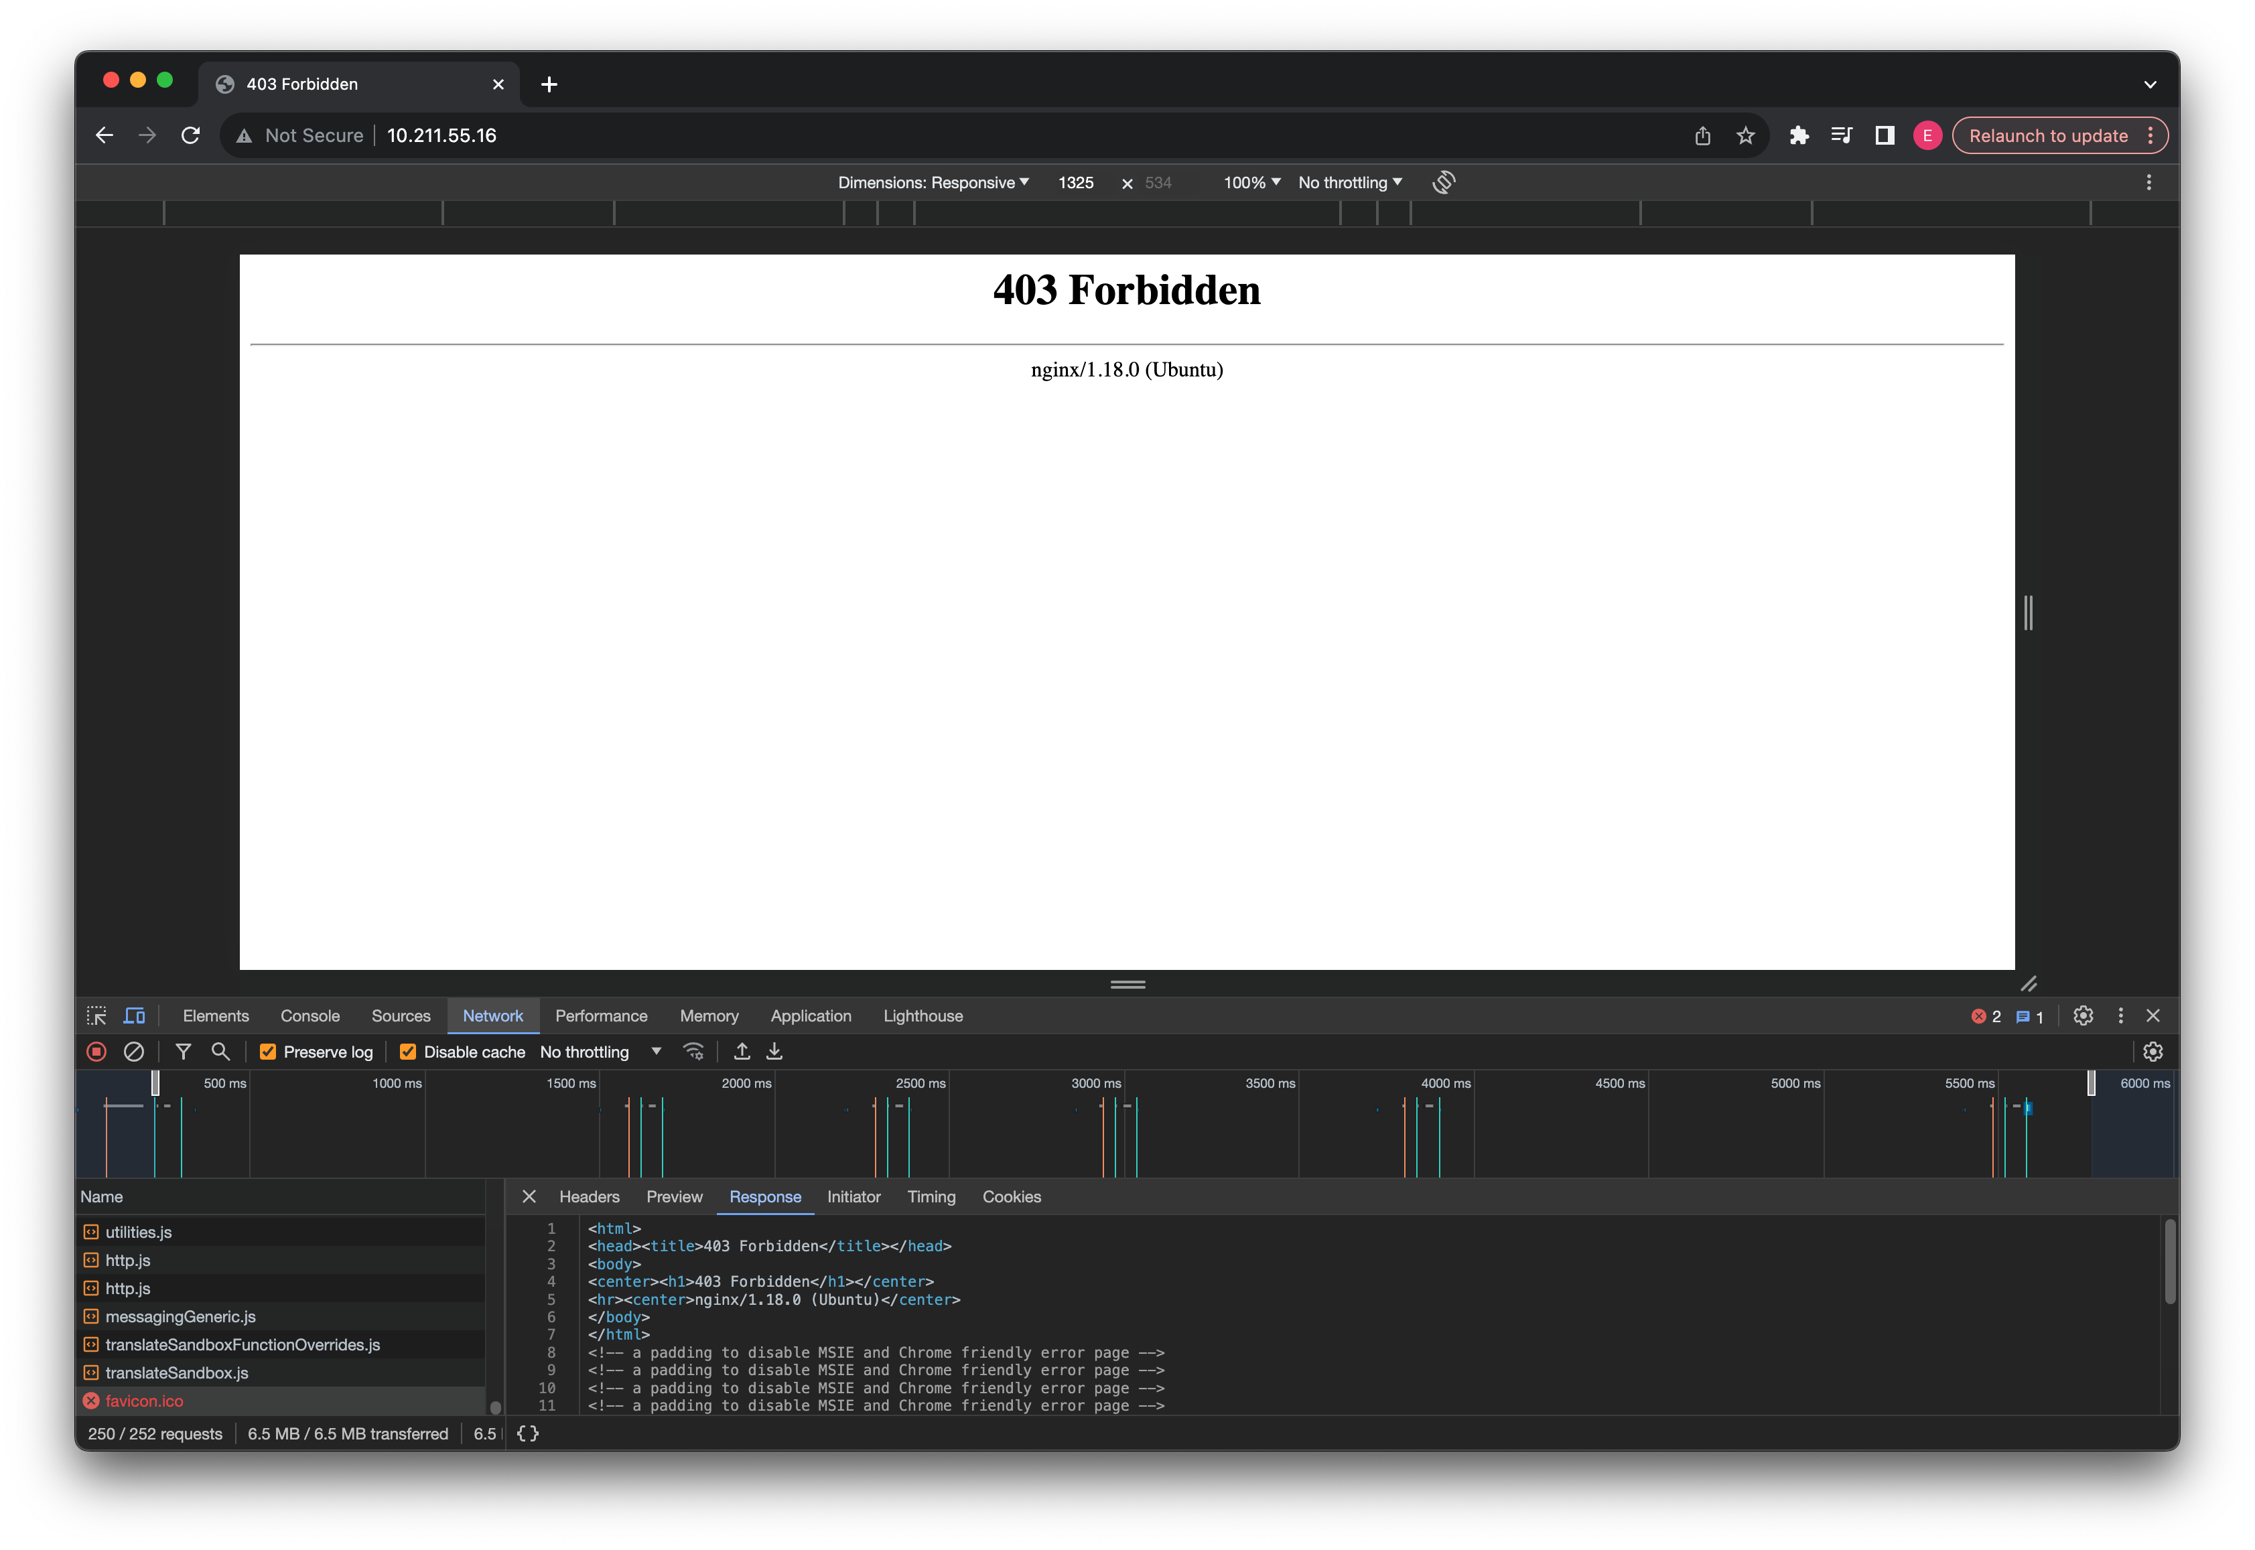2255x1550 pixels.
Task: Click the Name column header
Action: click(281, 1196)
